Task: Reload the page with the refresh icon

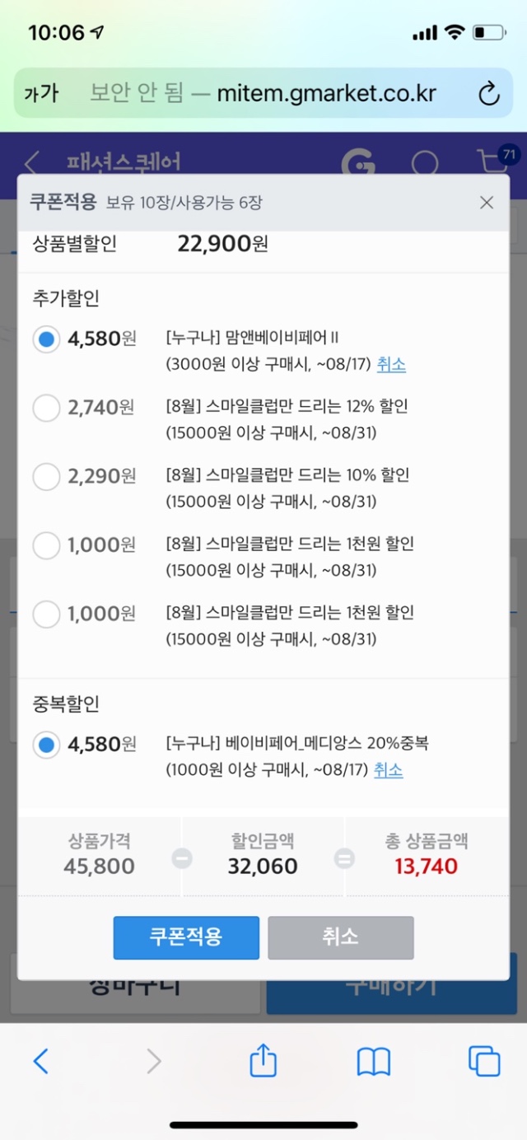Action: (x=489, y=93)
